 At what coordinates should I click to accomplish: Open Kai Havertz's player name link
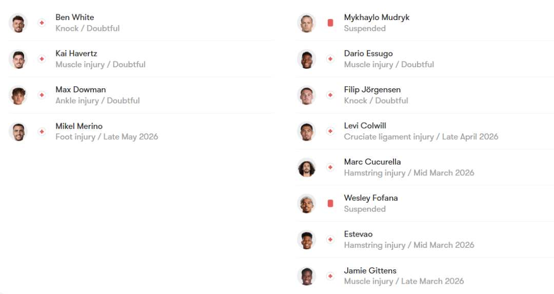(x=76, y=53)
